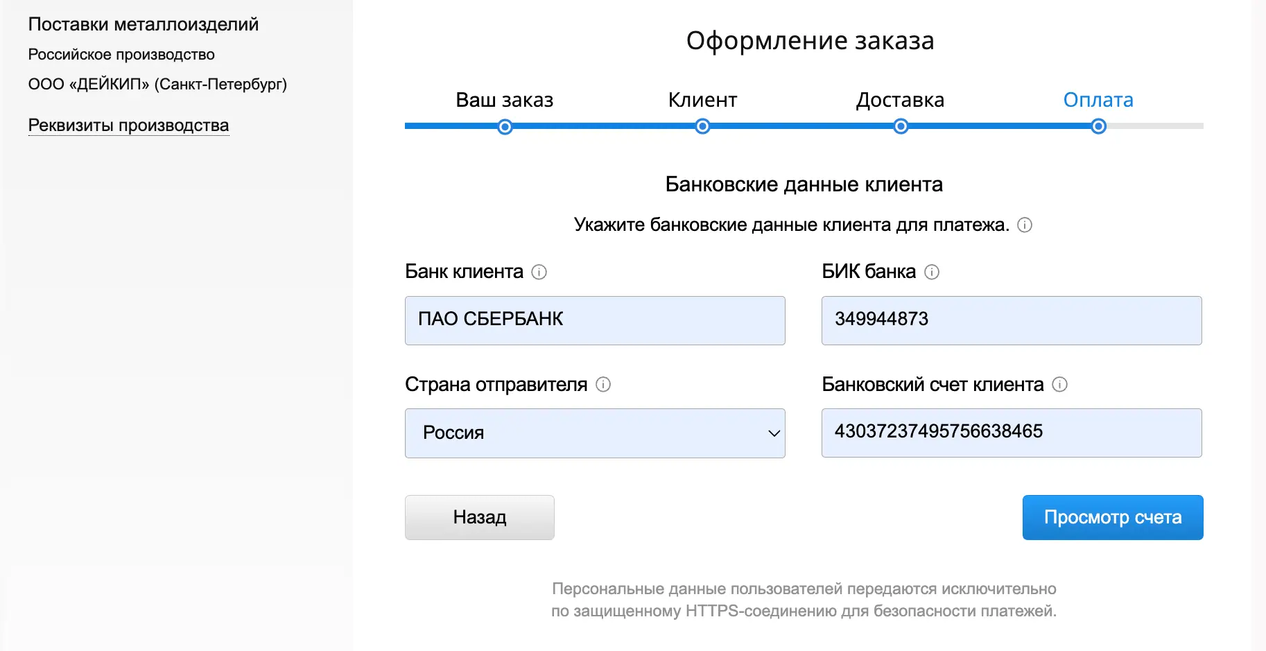Click info icon next to БИК банка

[x=932, y=272]
